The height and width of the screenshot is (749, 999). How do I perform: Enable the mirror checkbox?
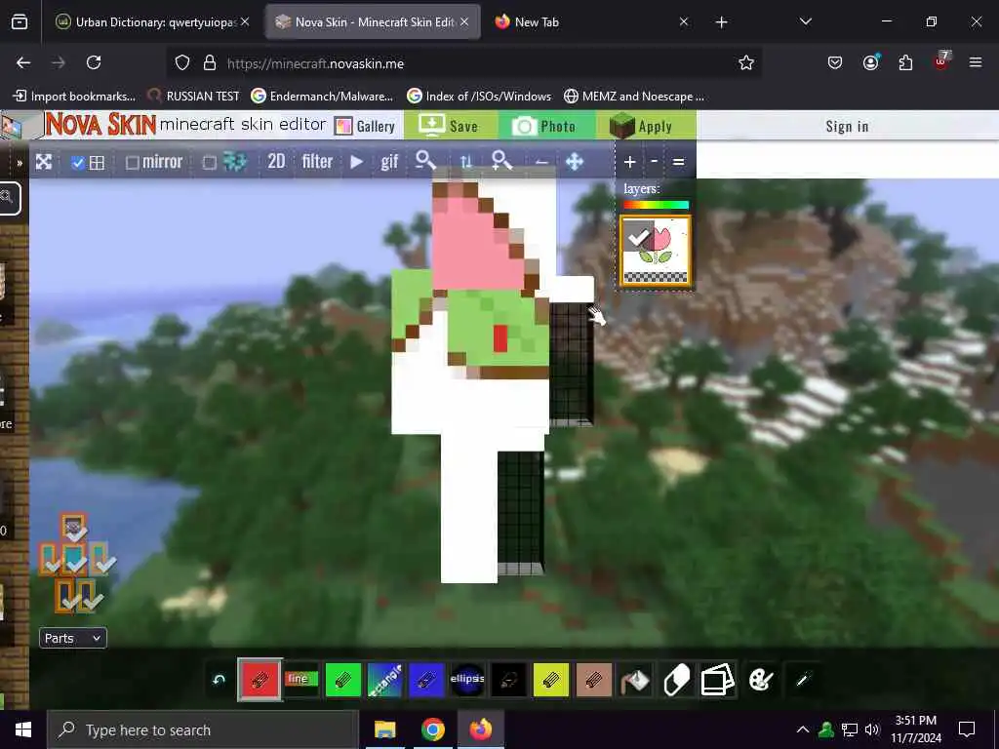pyautogui.click(x=132, y=163)
